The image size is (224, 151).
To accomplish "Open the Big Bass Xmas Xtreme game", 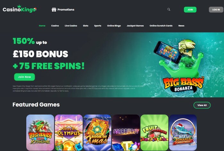I will (x=40, y=132).
